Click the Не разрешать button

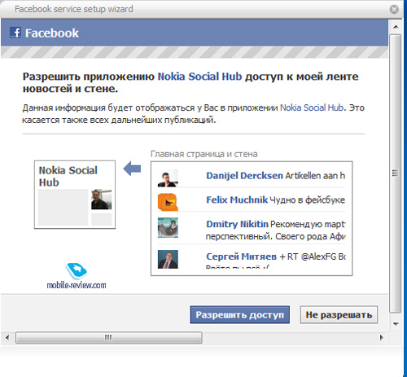click(339, 314)
